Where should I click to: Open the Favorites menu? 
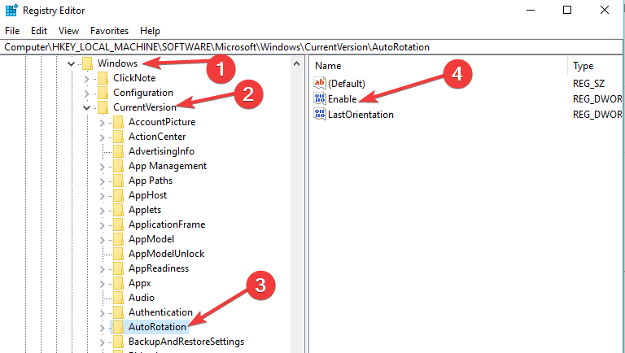(x=109, y=31)
